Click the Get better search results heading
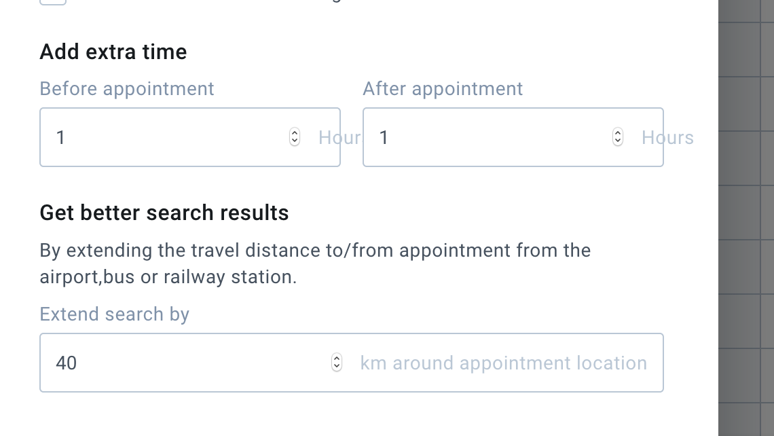This screenshot has height=436, width=774. click(164, 213)
